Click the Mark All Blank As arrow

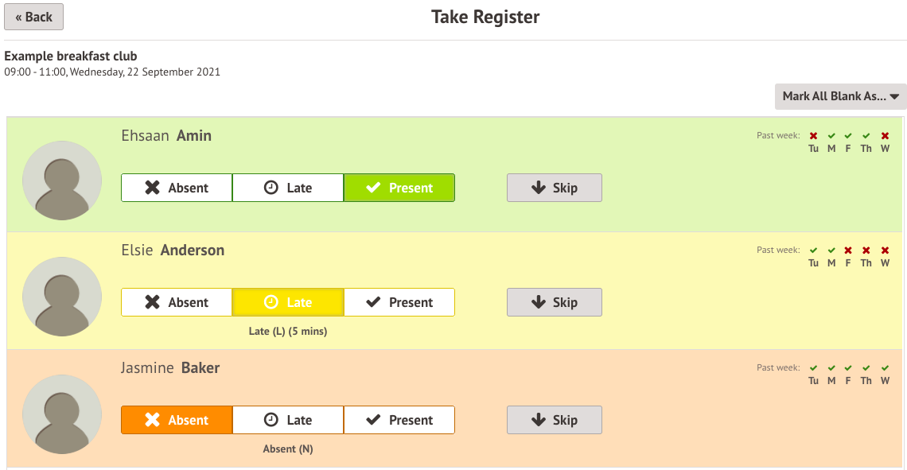pyautogui.click(x=894, y=96)
